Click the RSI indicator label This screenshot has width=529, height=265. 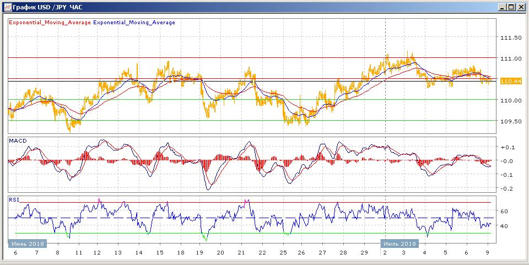click(x=13, y=199)
